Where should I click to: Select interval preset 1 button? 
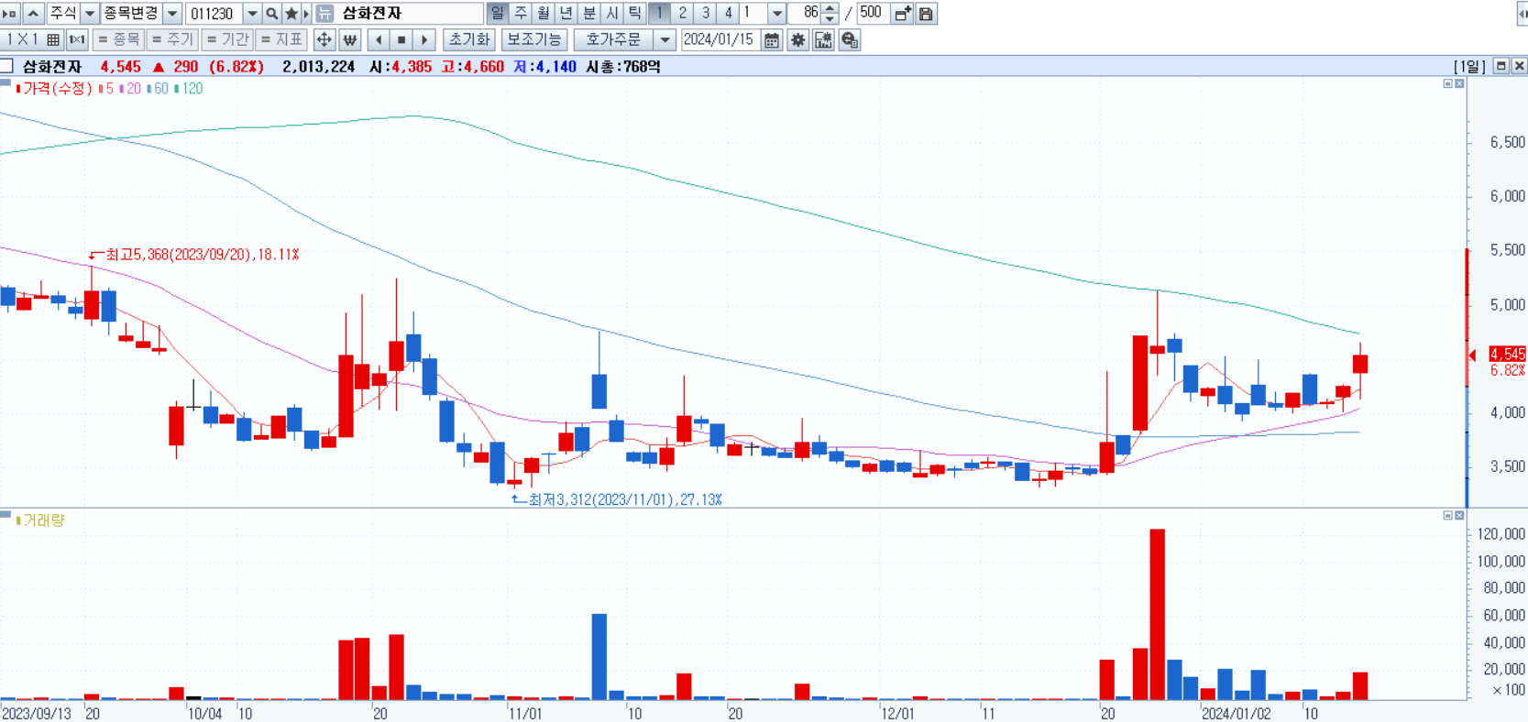(x=659, y=14)
